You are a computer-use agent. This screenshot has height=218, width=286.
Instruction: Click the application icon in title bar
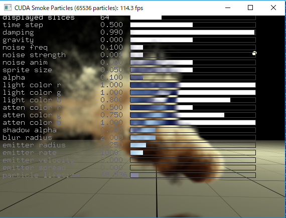pos(8,8)
